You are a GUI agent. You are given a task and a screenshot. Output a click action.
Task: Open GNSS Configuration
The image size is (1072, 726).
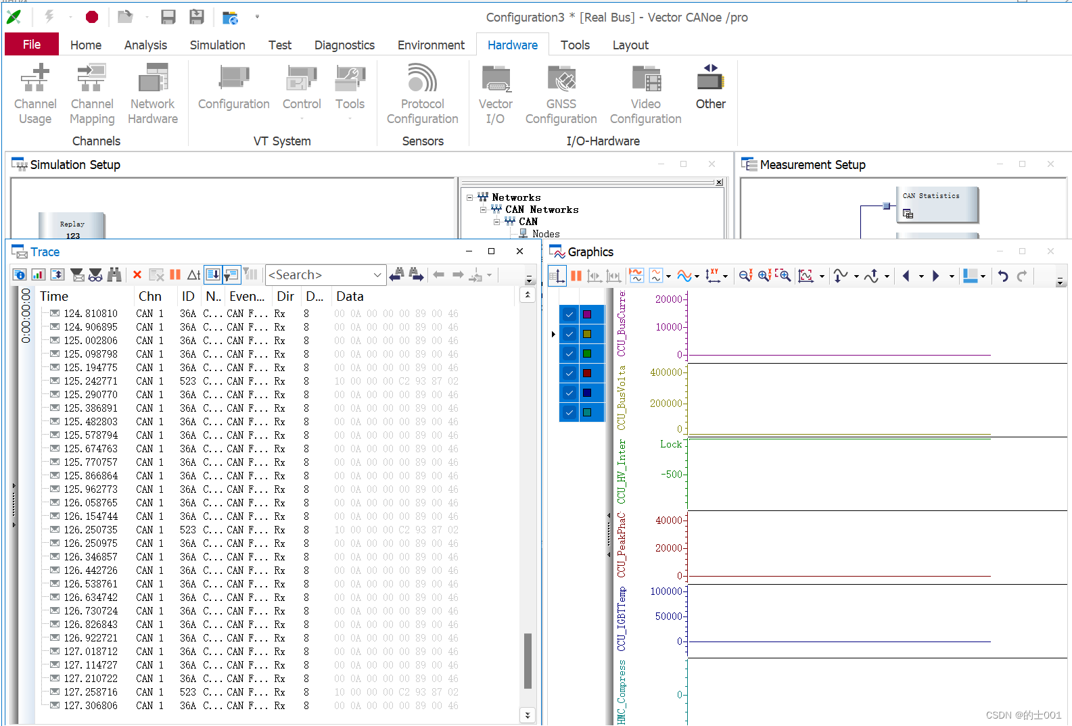[x=561, y=94]
